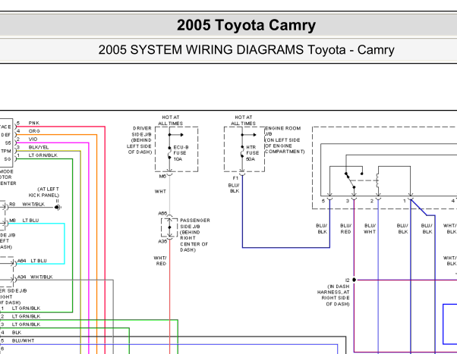Click the '2005 Toyota Camry' heading
This screenshot has width=457, height=354.
tap(246, 25)
